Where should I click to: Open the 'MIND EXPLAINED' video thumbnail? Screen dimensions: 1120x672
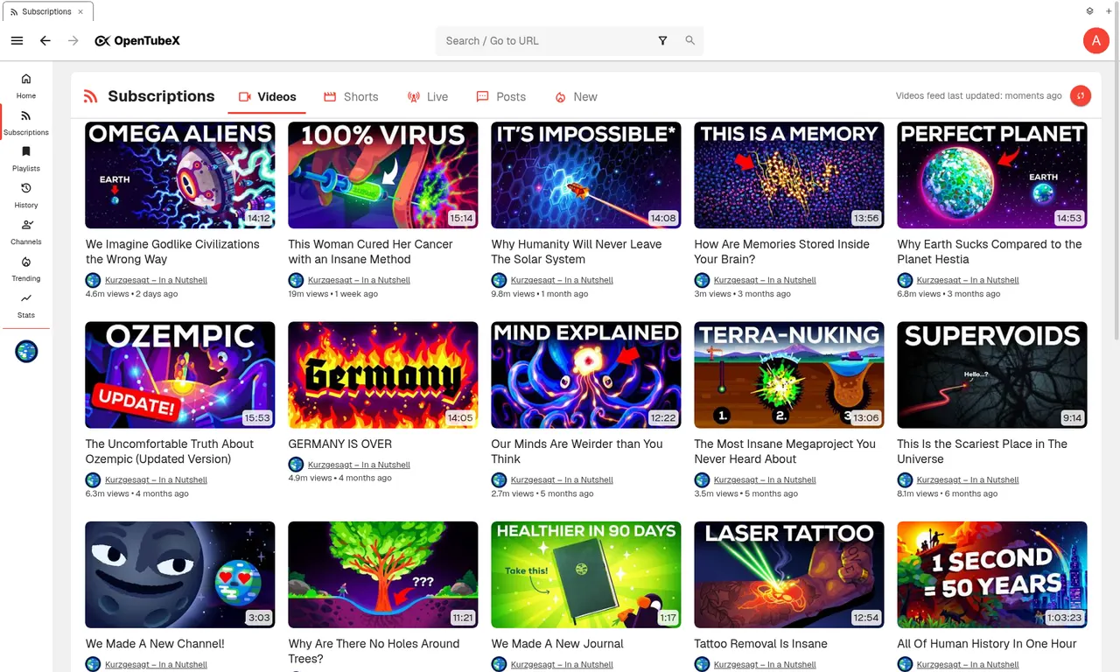(x=586, y=374)
